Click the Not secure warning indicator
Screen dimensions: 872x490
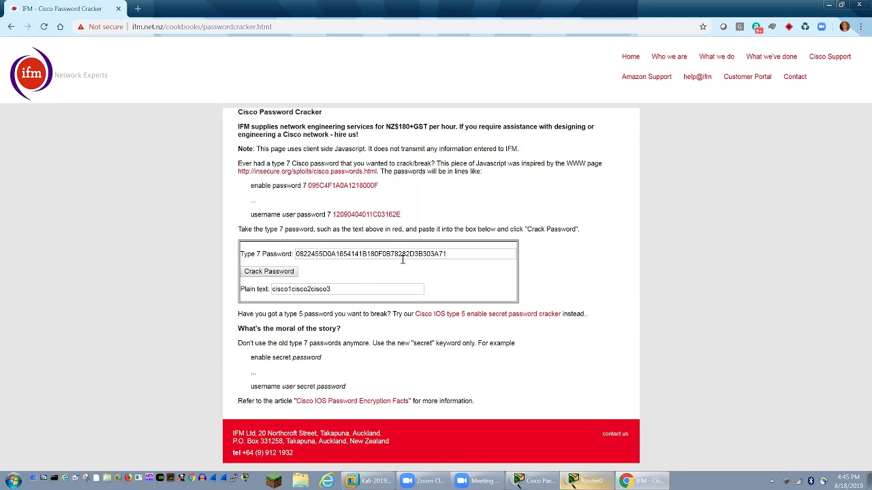(x=100, y=27)
